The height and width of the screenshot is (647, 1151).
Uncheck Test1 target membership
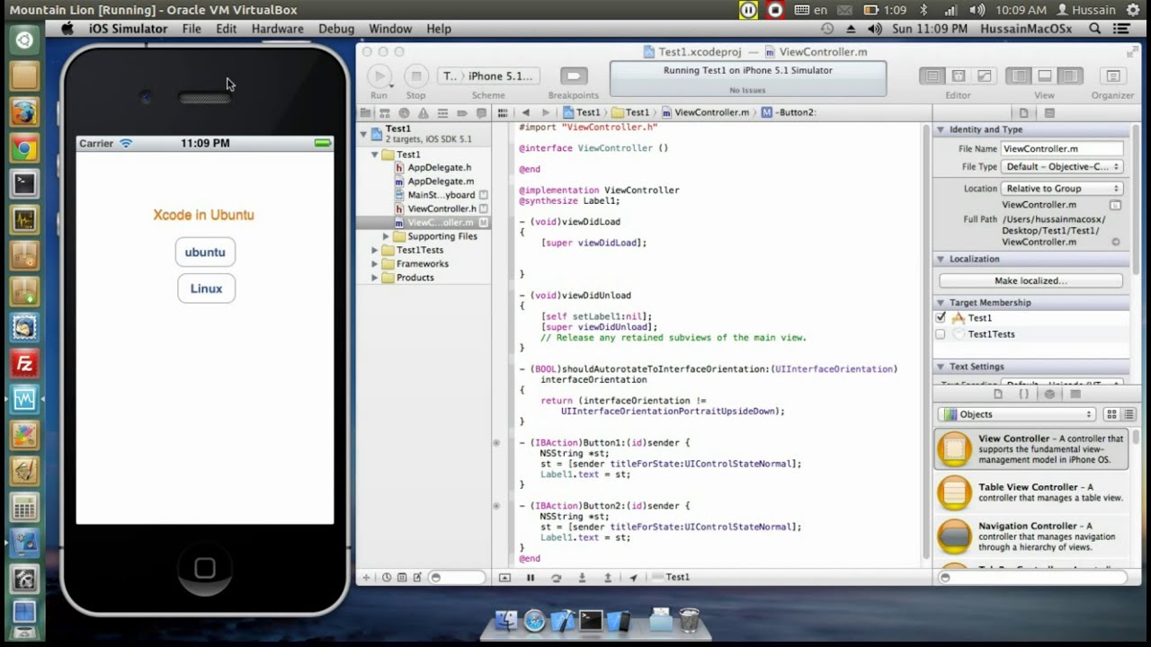941,317
